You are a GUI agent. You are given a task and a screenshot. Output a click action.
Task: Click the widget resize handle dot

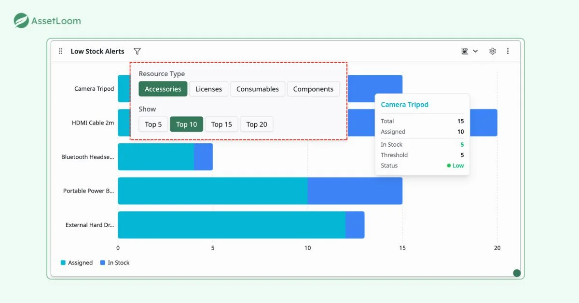click(x=517, y=273)
